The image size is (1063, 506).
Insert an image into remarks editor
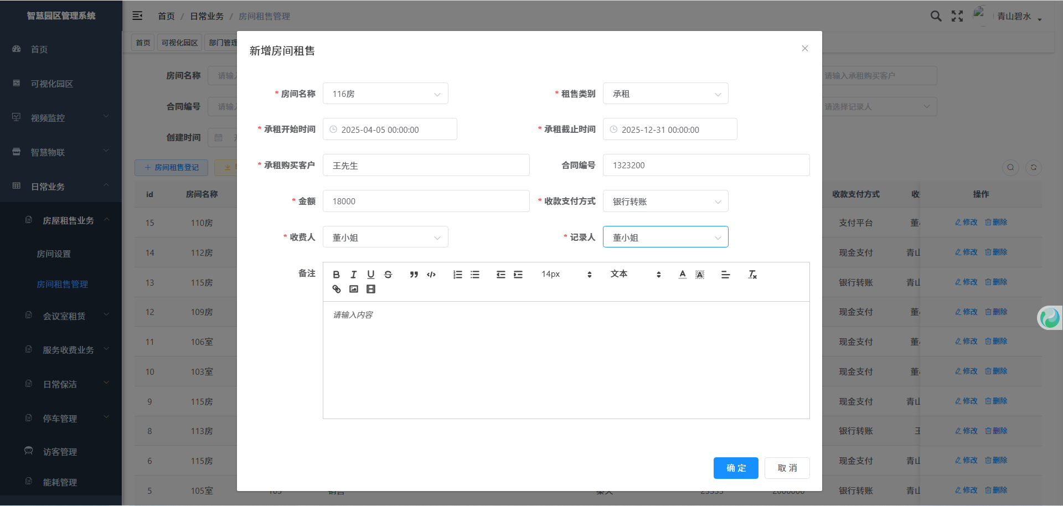(x=353, y=289)
